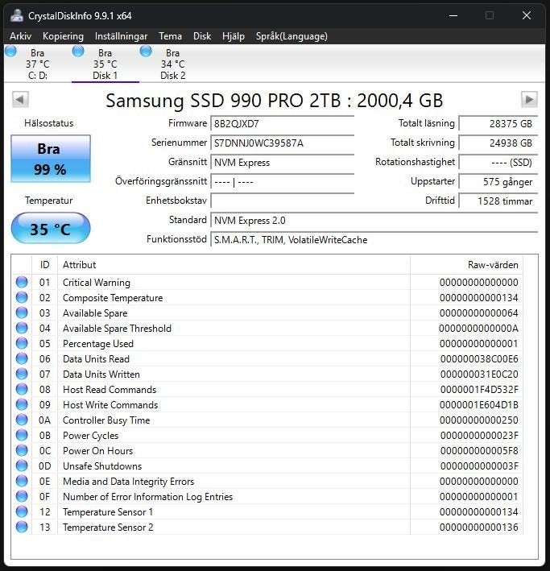Click status orb for Number of Error Information Log Entries

(22, 496)
